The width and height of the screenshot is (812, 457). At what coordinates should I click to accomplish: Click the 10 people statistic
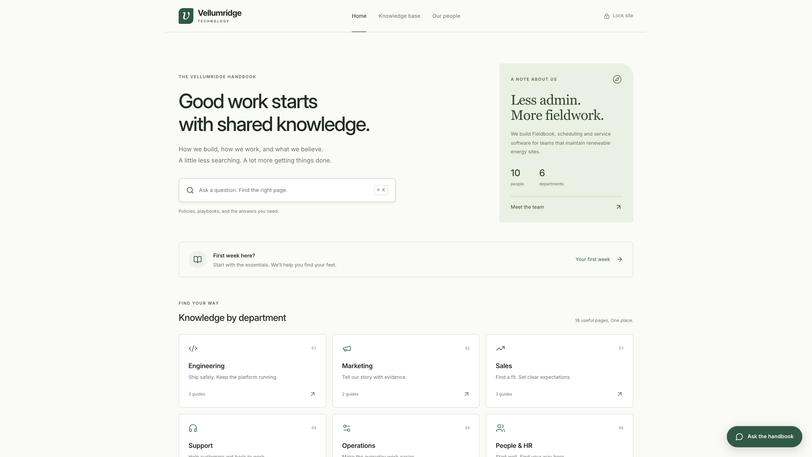(x=517, y=177)
